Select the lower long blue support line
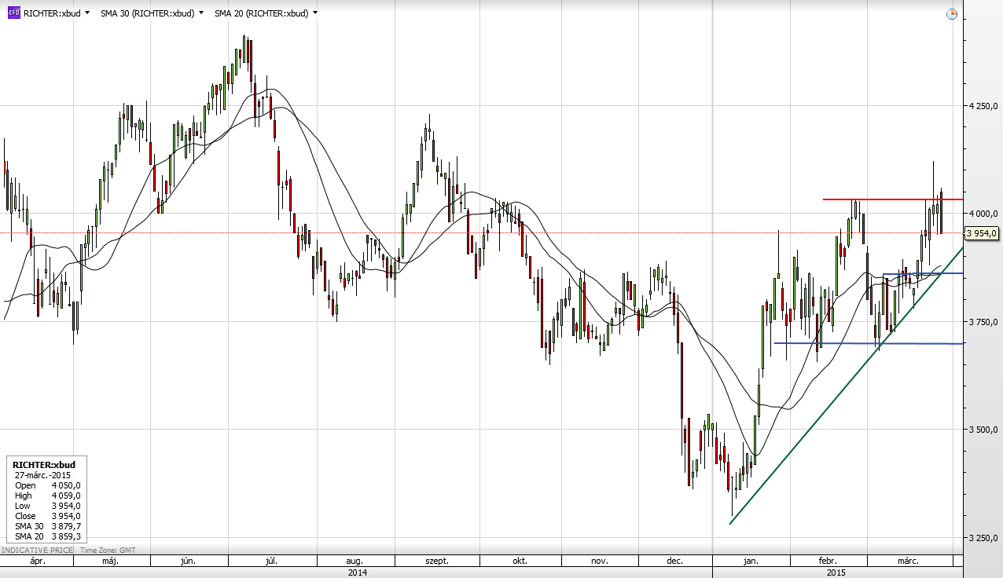Viewport: 1003px width, 578px height. click(x=869, y=343)
